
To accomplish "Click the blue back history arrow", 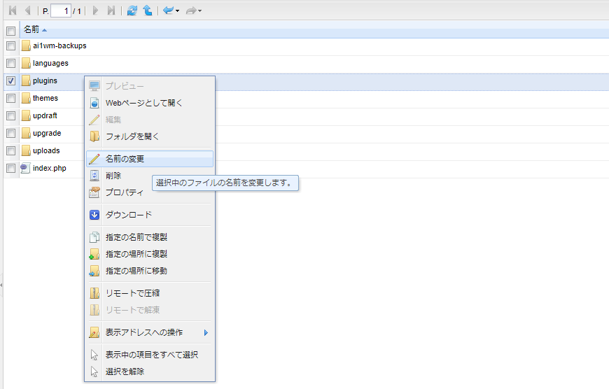I will 168,10.
